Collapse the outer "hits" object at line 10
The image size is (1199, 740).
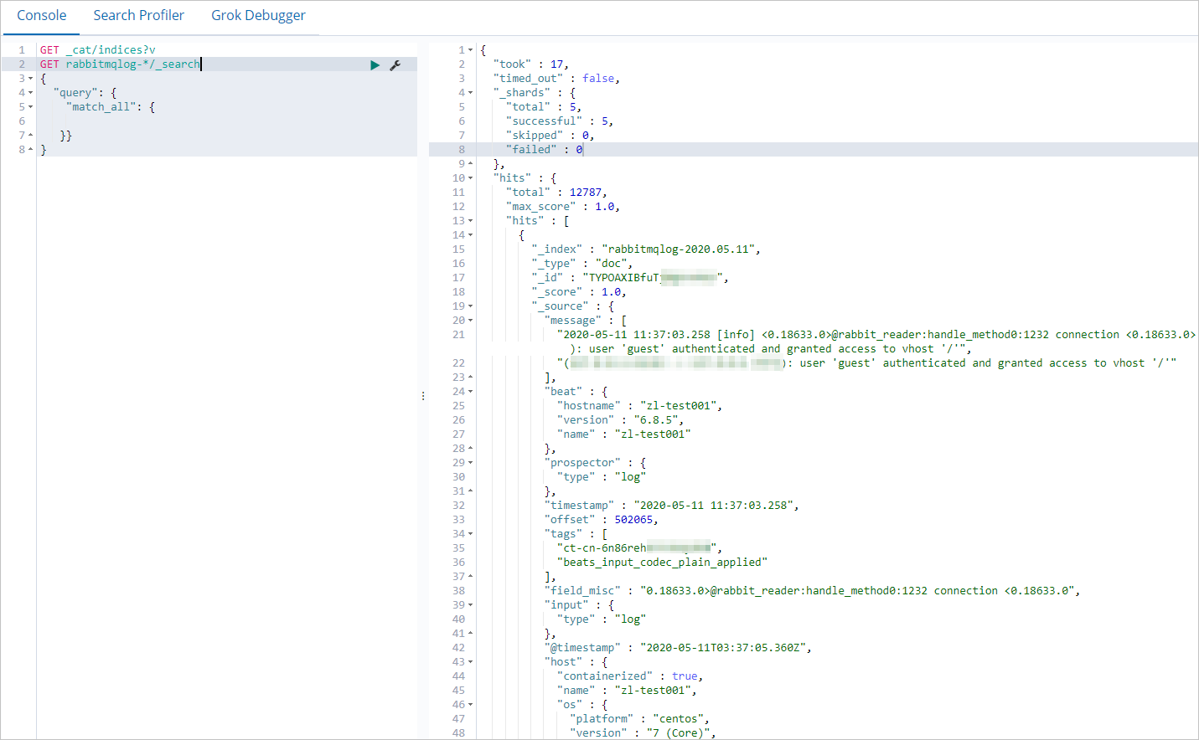tap(471, 178)
